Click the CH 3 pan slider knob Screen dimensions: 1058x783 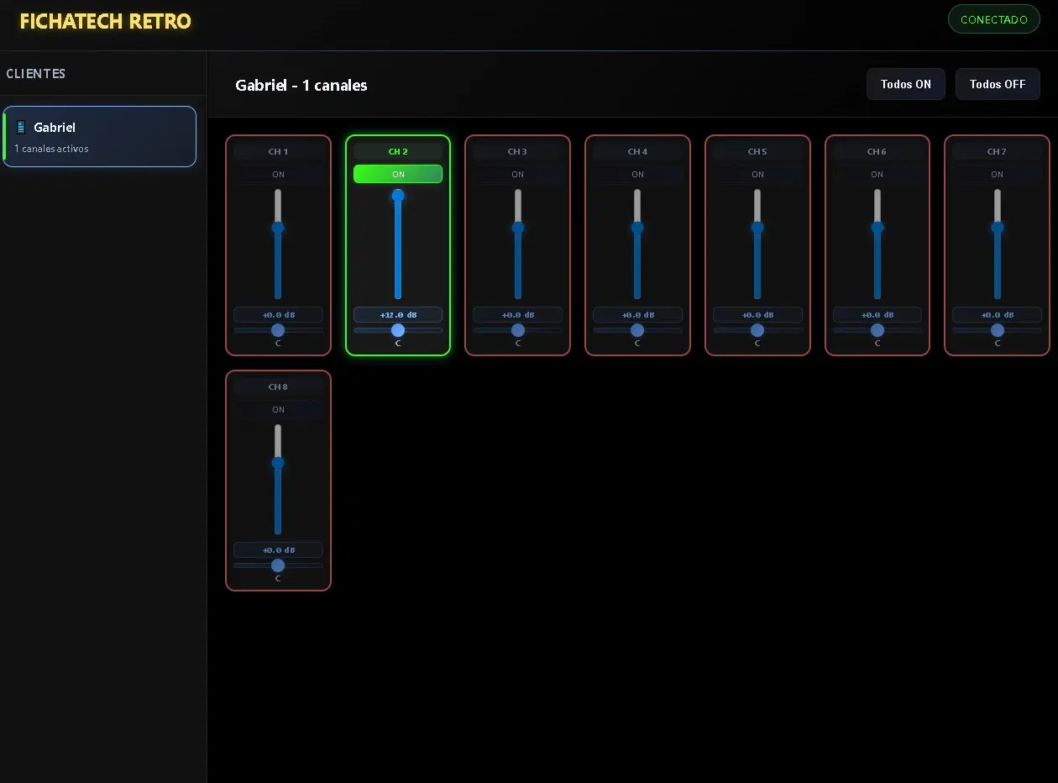(x=518, y=330)
